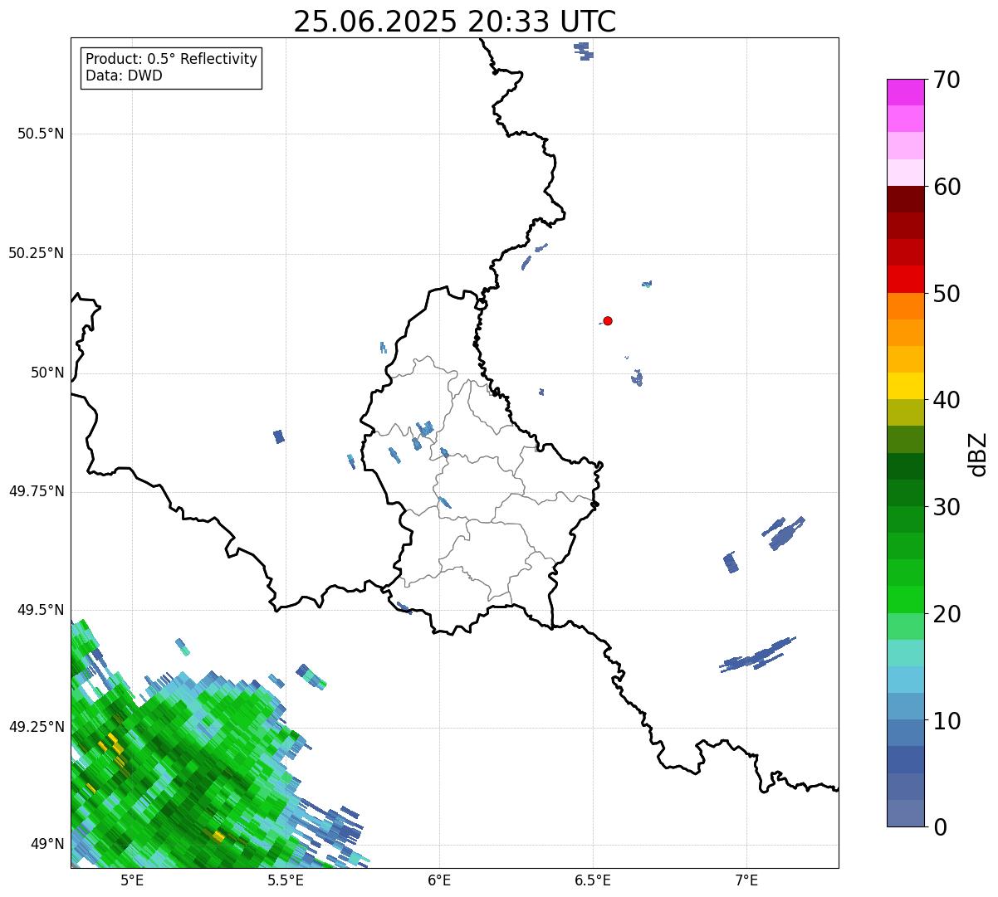
Task: Click the 0 value on the colorbar
Action: pyautogui.click(x=940, y=827)
